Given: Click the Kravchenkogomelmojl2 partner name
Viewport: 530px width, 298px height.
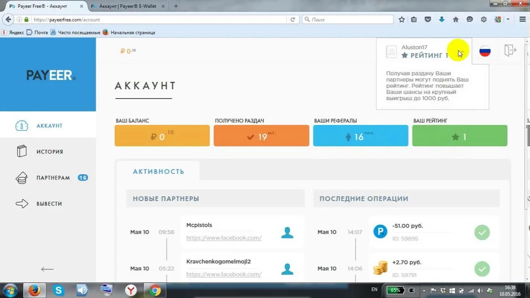Looking at the screenshot, I should tap(219, 262).
